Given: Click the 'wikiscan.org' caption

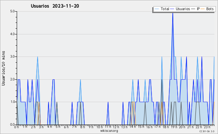Looking at the screenshot, I should [x=109, y=131].
